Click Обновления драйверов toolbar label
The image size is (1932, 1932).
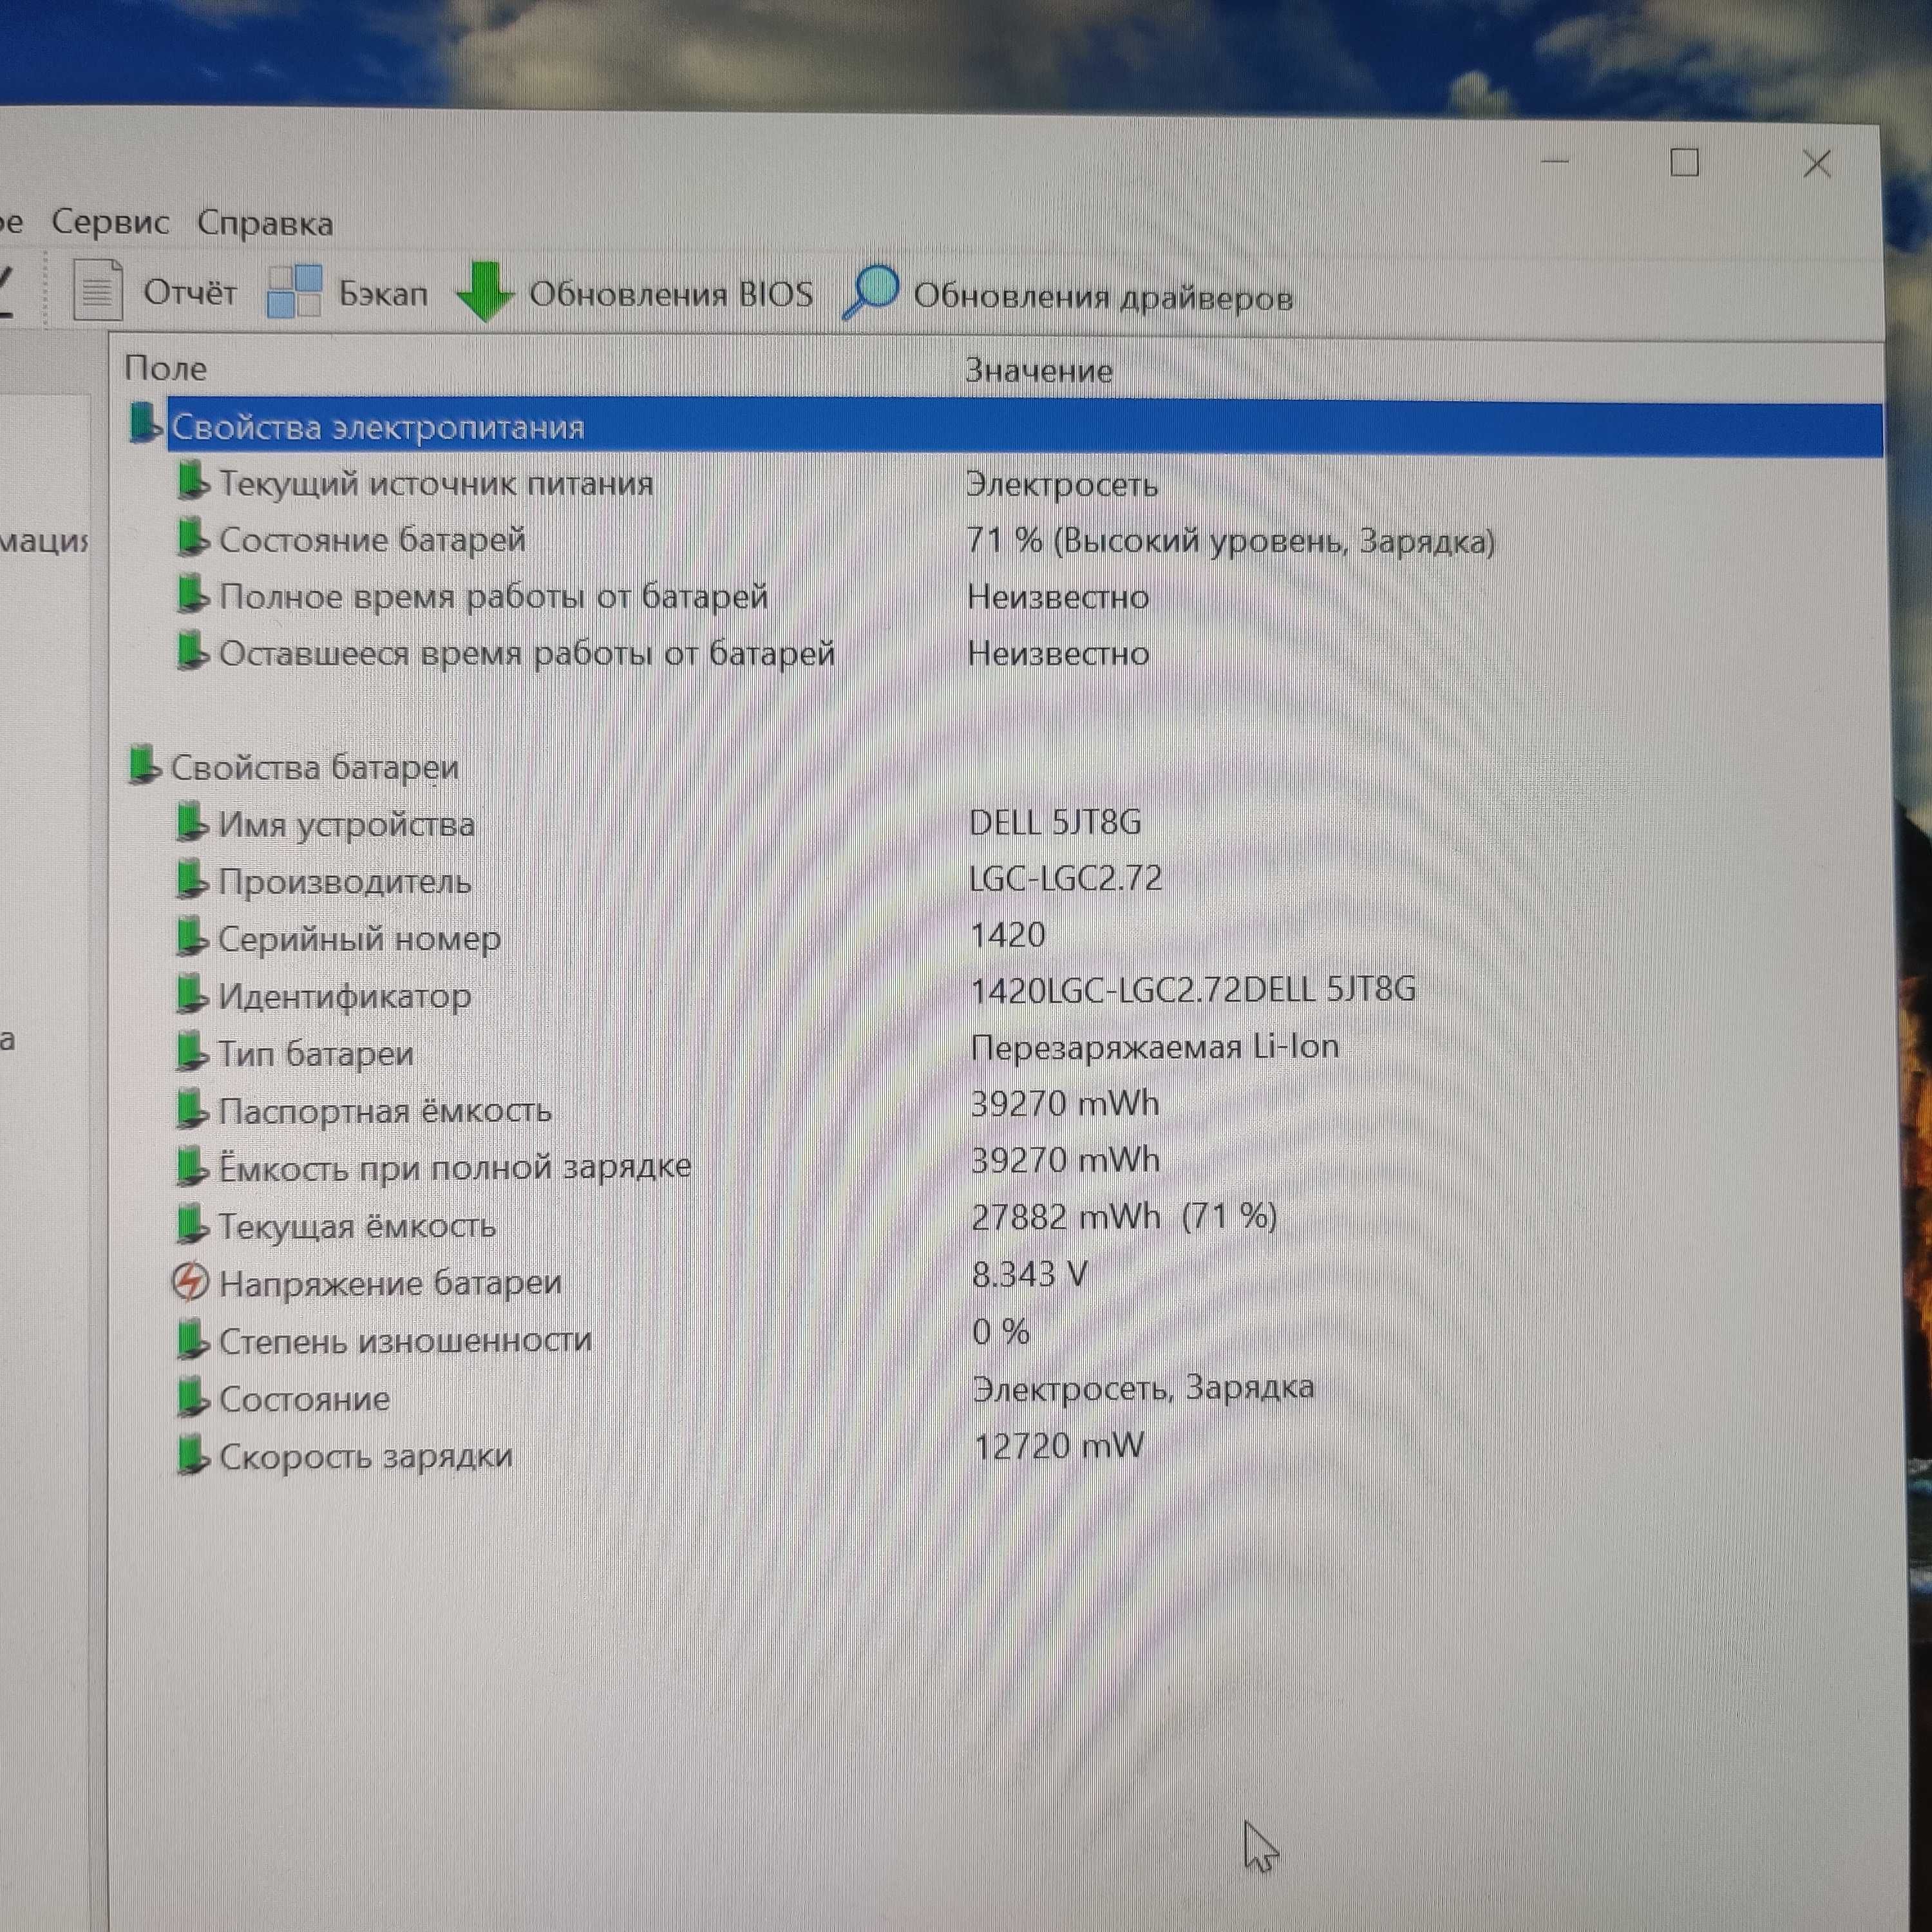tap(1103, 297)
